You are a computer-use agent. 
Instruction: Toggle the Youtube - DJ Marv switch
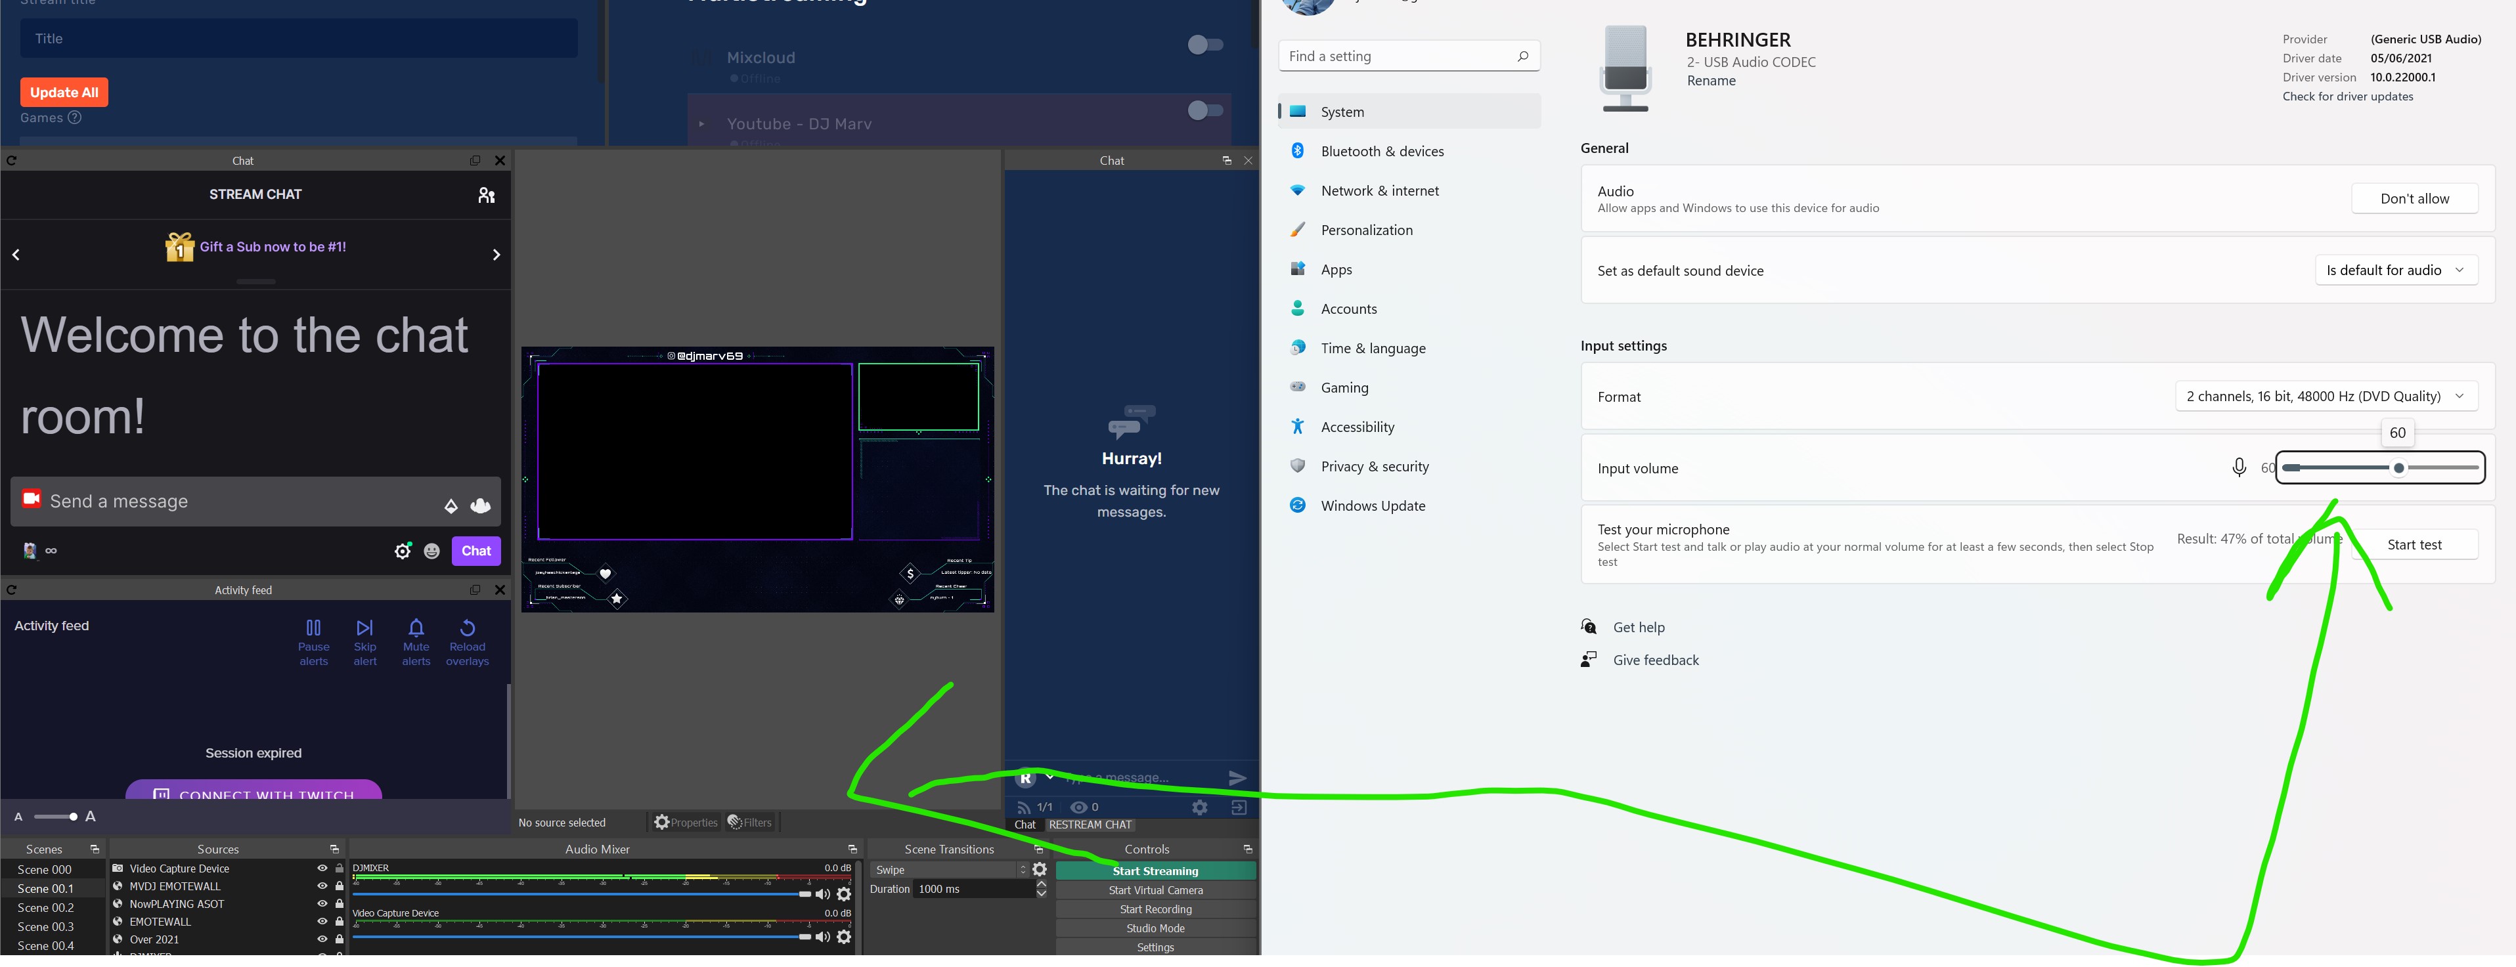[1205, 110]
